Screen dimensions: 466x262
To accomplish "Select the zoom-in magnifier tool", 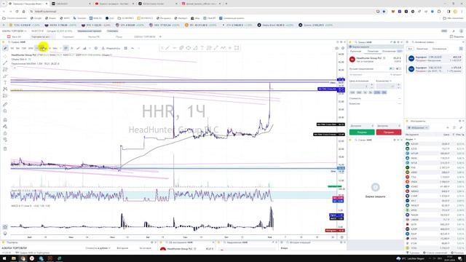I will click(5, 111).
